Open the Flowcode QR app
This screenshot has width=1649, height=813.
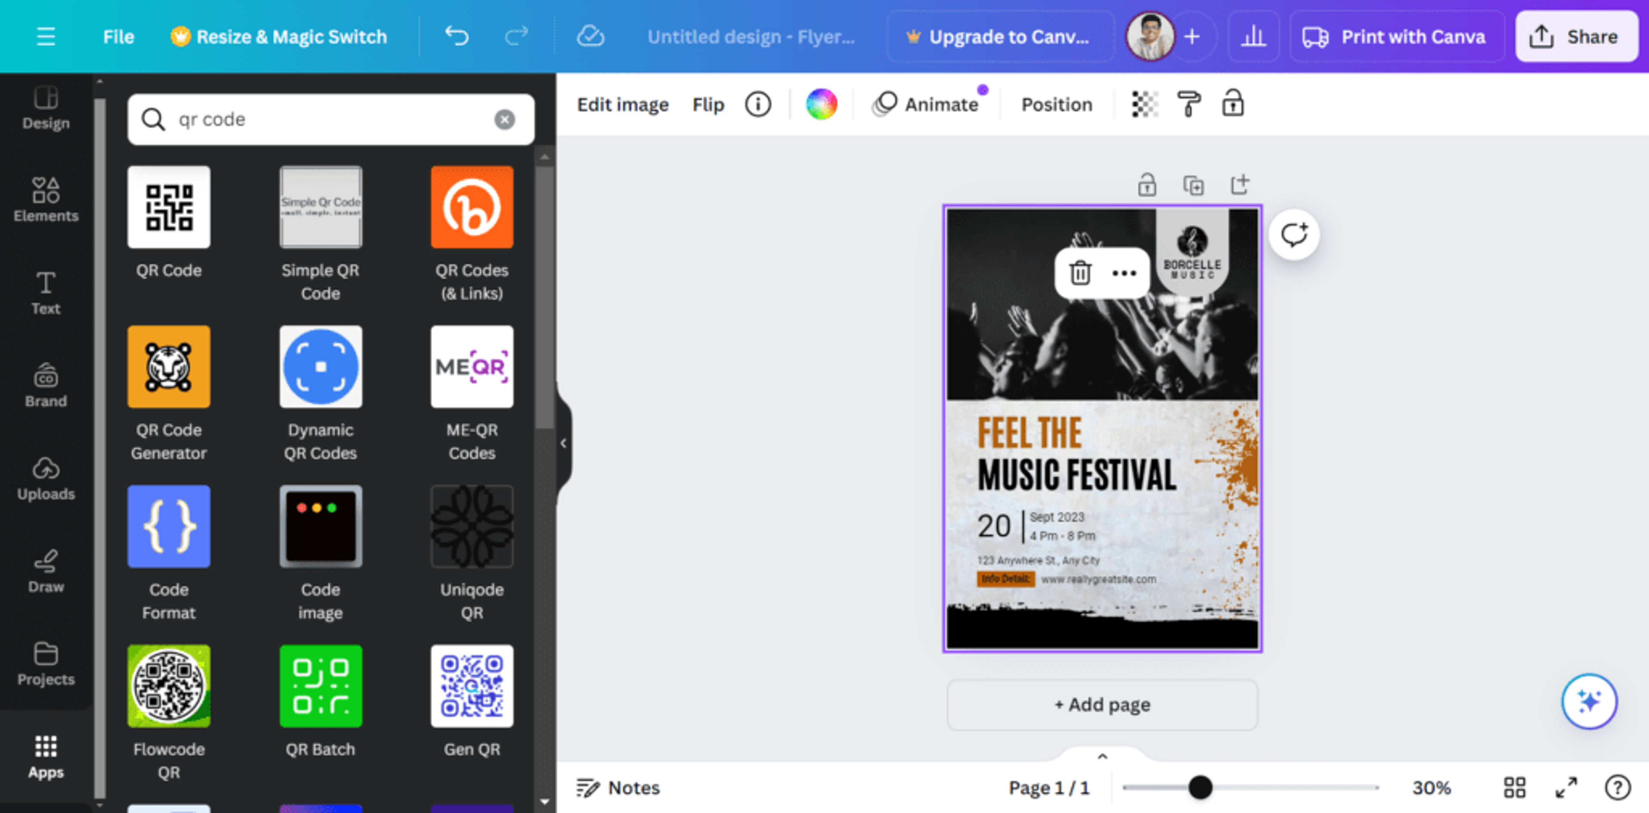169,714
